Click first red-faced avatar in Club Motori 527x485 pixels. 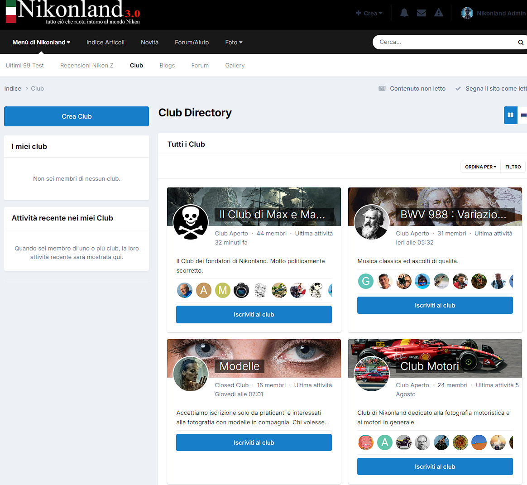(x=366, y=442)
